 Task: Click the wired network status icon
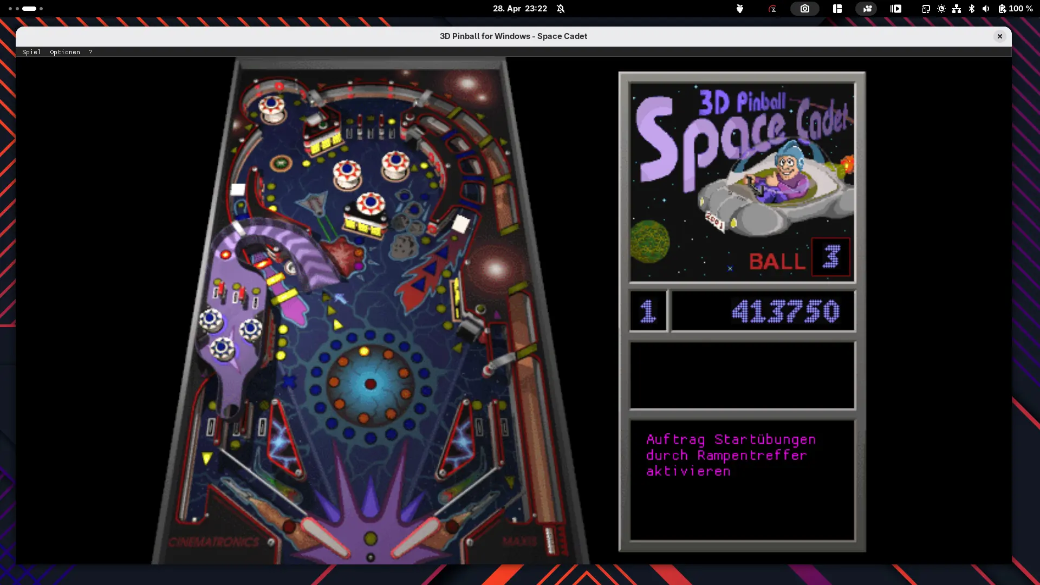click(x=957, y=9)
